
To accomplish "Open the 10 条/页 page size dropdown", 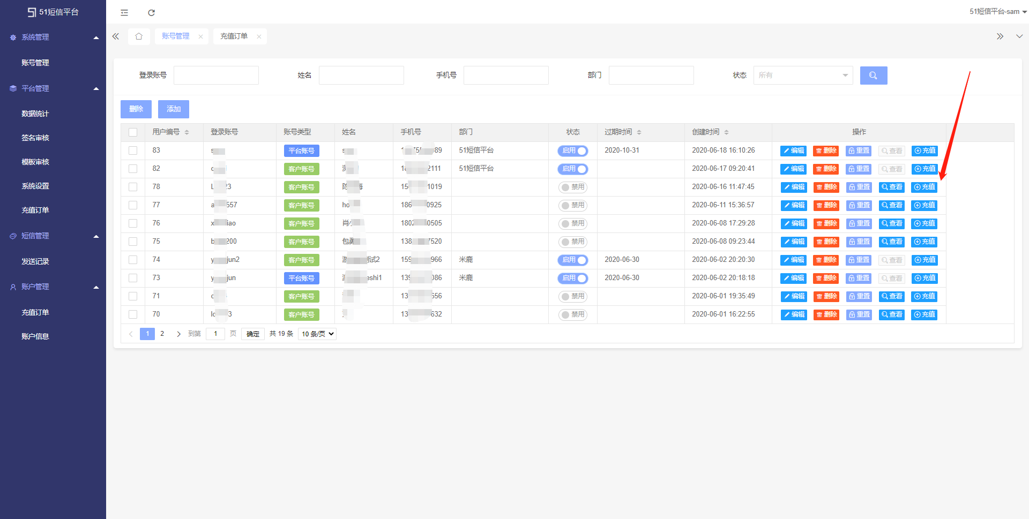I will click(x=317, y=334).
